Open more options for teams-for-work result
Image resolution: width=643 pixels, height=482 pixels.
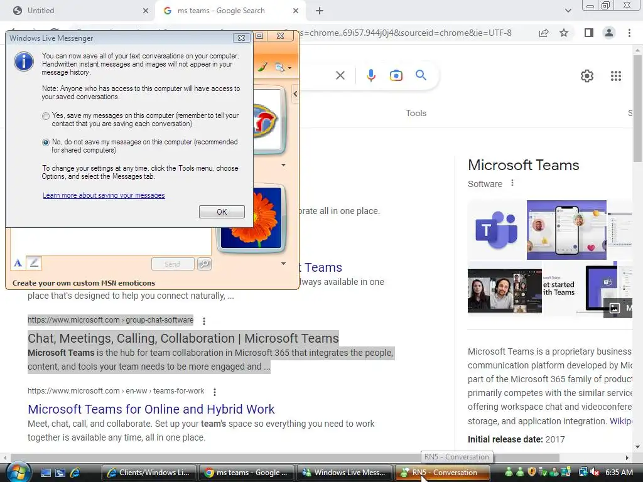215,392
